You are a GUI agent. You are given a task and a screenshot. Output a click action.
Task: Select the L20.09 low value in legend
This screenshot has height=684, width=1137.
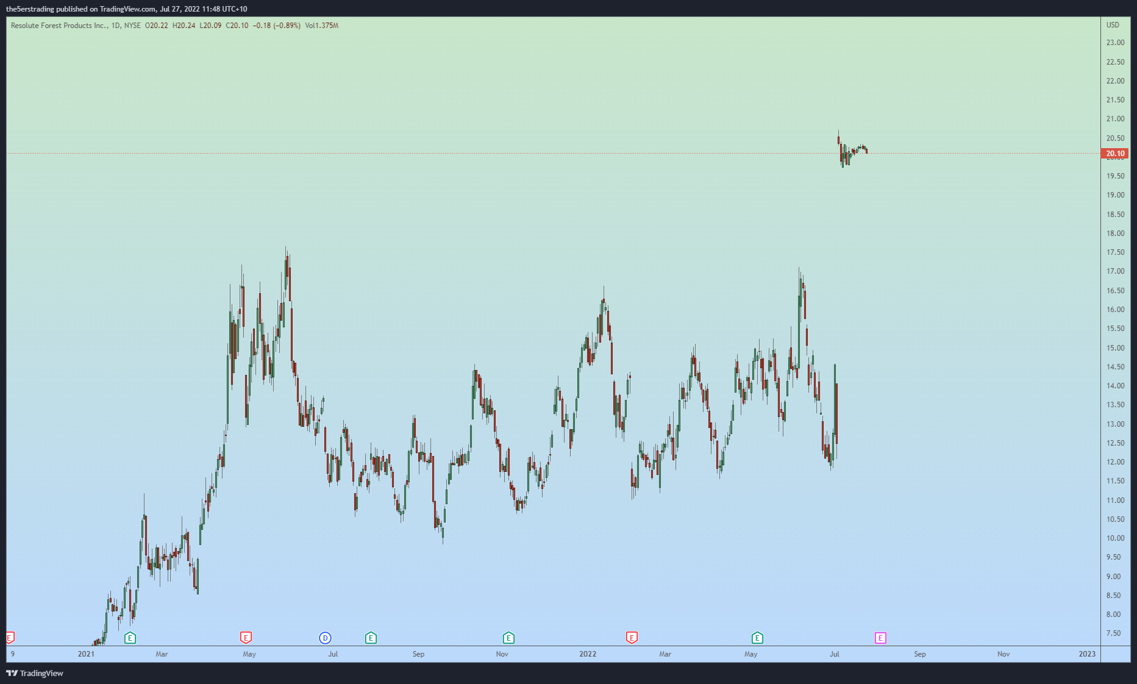(211, 26)
